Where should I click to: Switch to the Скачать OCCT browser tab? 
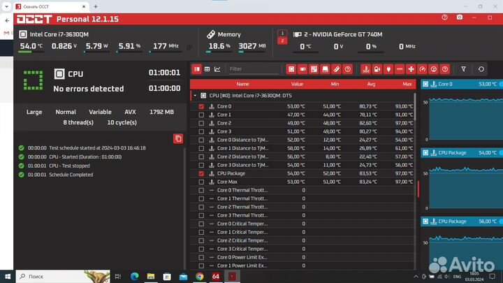point(51,6)
